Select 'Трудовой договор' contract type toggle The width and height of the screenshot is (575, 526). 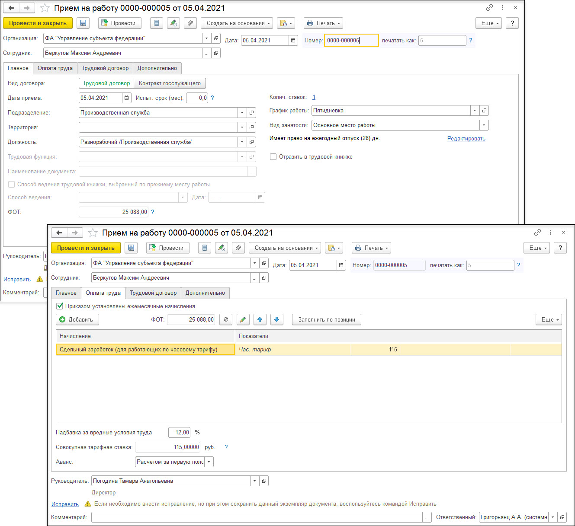(106, 83)
